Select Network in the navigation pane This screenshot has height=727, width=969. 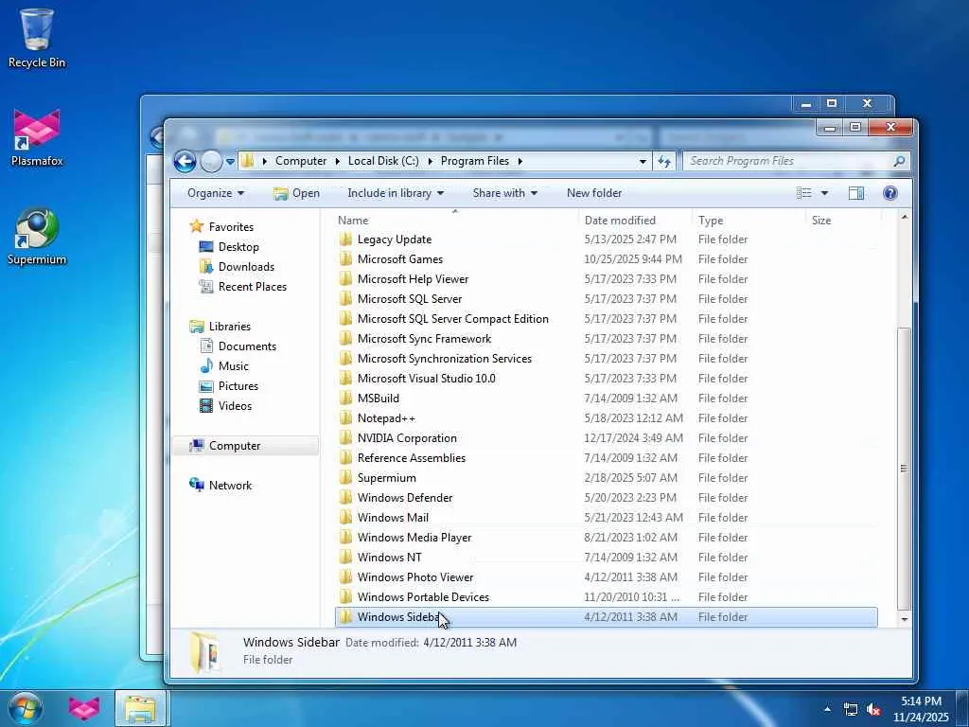[x=220, y=486]
